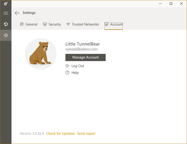
Task: Click the TunnelBear logo in the title bar
Action: [x=6, y=3]
